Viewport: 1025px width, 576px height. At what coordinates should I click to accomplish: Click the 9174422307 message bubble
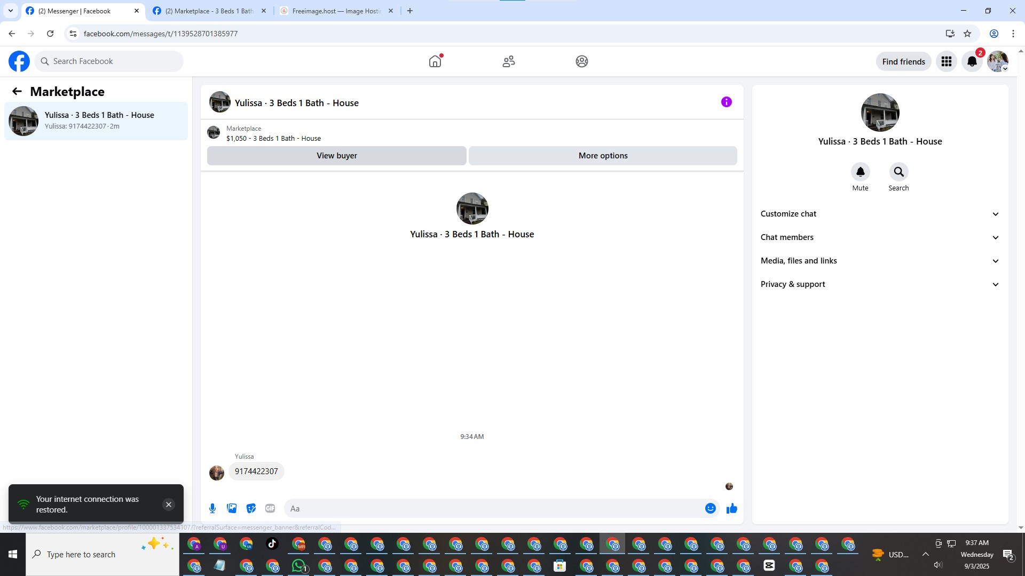click(x=256, y=471)
